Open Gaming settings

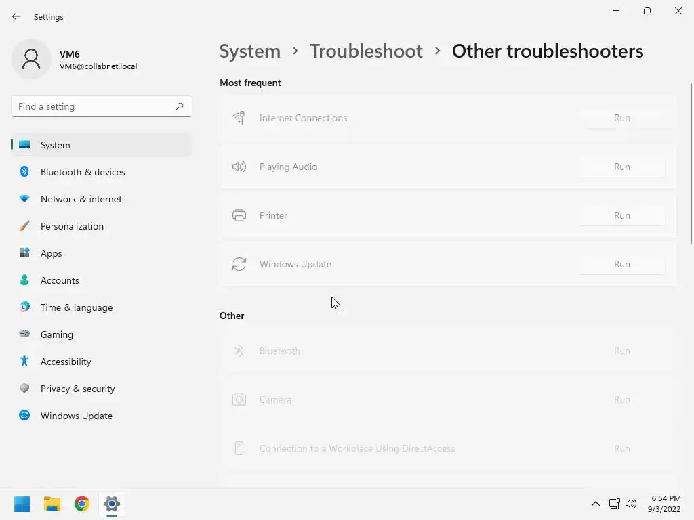[x=102, y=334]
